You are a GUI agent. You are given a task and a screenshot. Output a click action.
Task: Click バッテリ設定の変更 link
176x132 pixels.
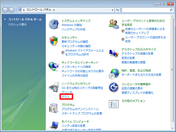73,126
